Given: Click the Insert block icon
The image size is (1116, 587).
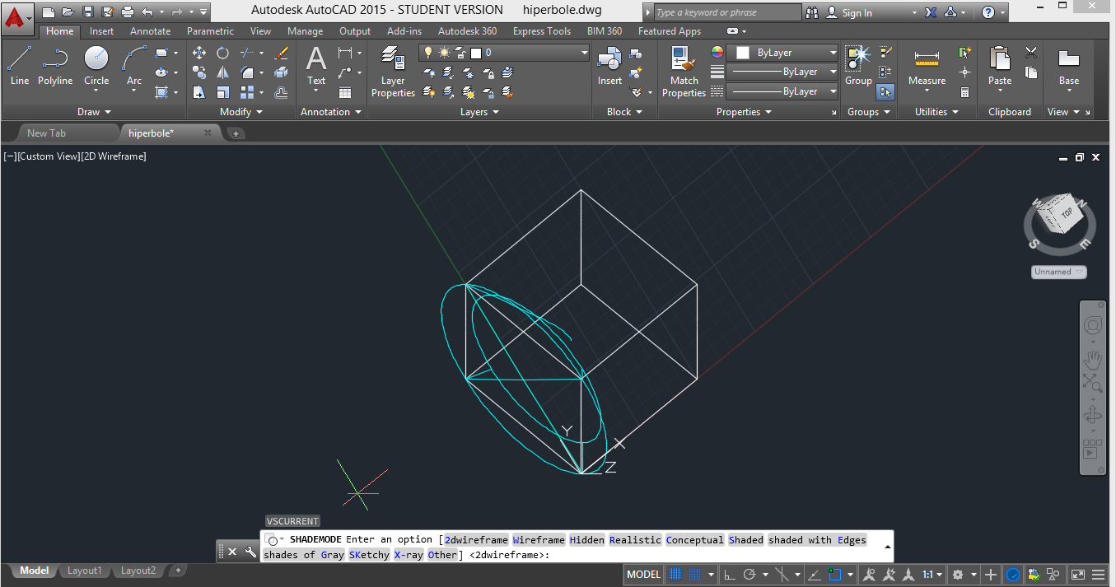Looking at the screenshot, I should click(x=609, y=65).
